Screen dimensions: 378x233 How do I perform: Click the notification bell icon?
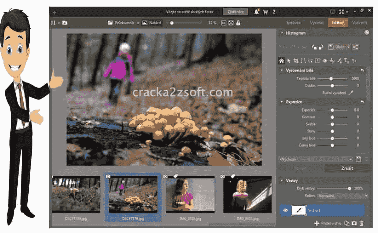(257, 12)
